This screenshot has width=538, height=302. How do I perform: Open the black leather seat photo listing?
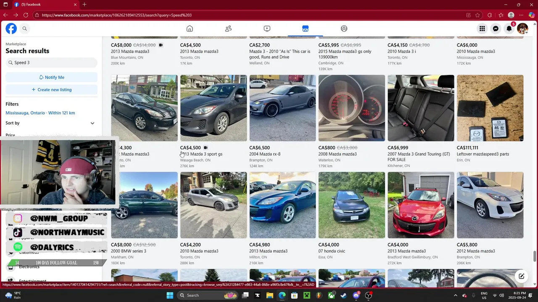coord(421,108)
